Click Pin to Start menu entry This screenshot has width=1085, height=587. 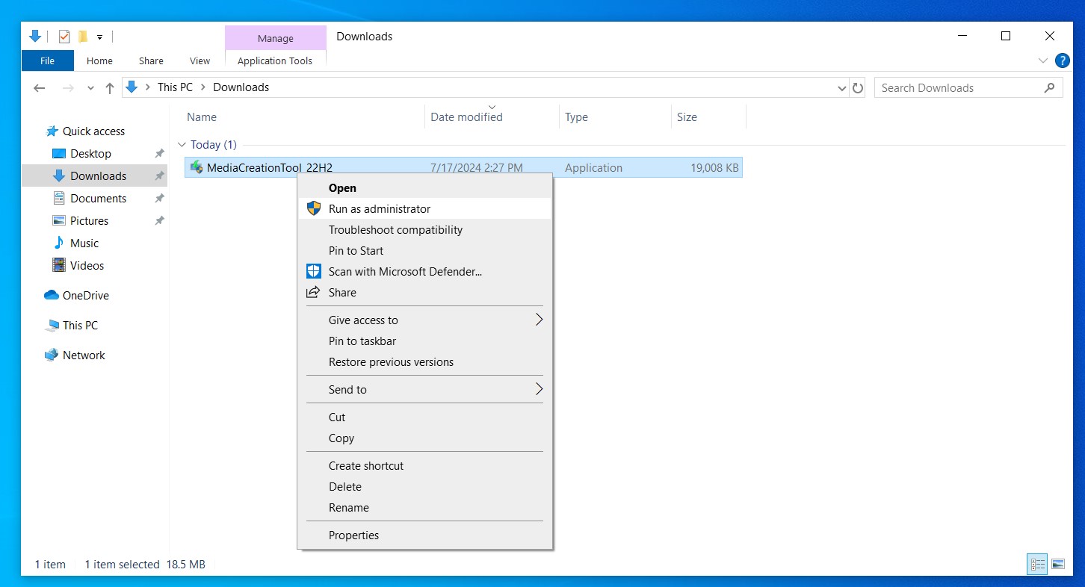[424, 251]
